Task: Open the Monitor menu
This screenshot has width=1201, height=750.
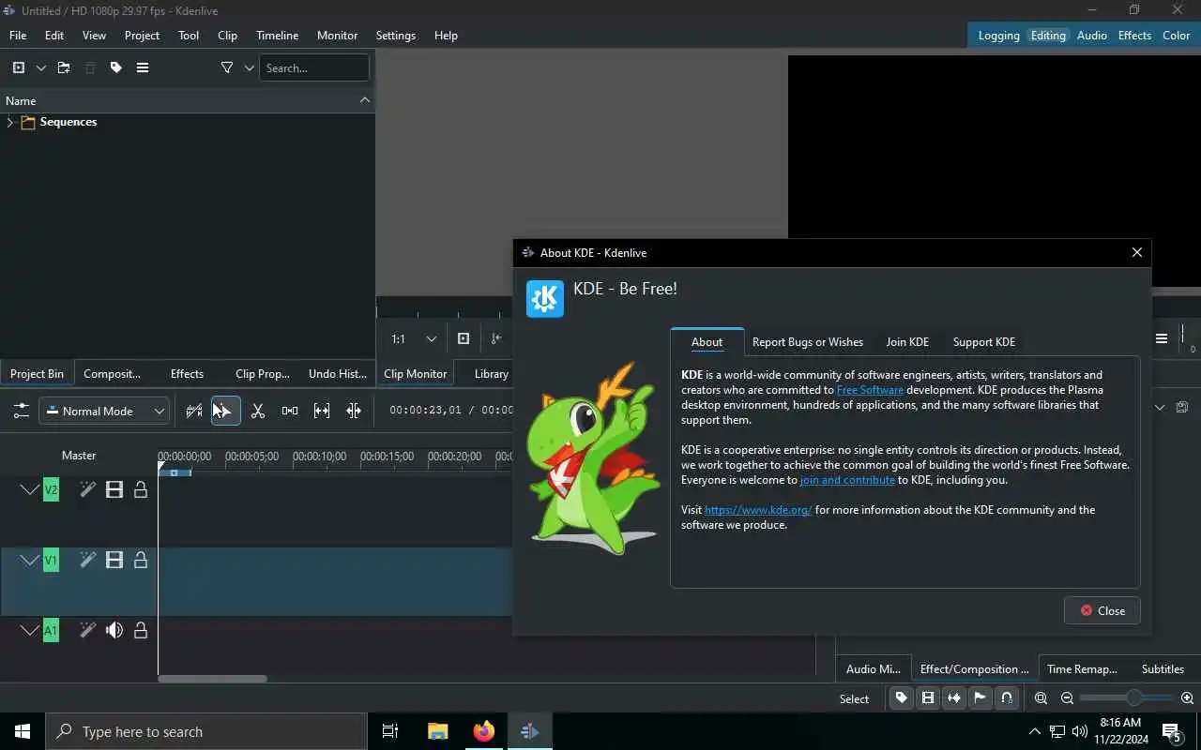Action: click(337, 35)
